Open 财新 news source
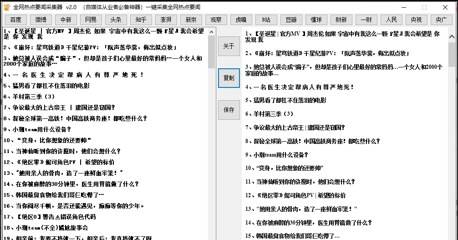Viewport: 458px width, 240px height. tap(341, 20)
